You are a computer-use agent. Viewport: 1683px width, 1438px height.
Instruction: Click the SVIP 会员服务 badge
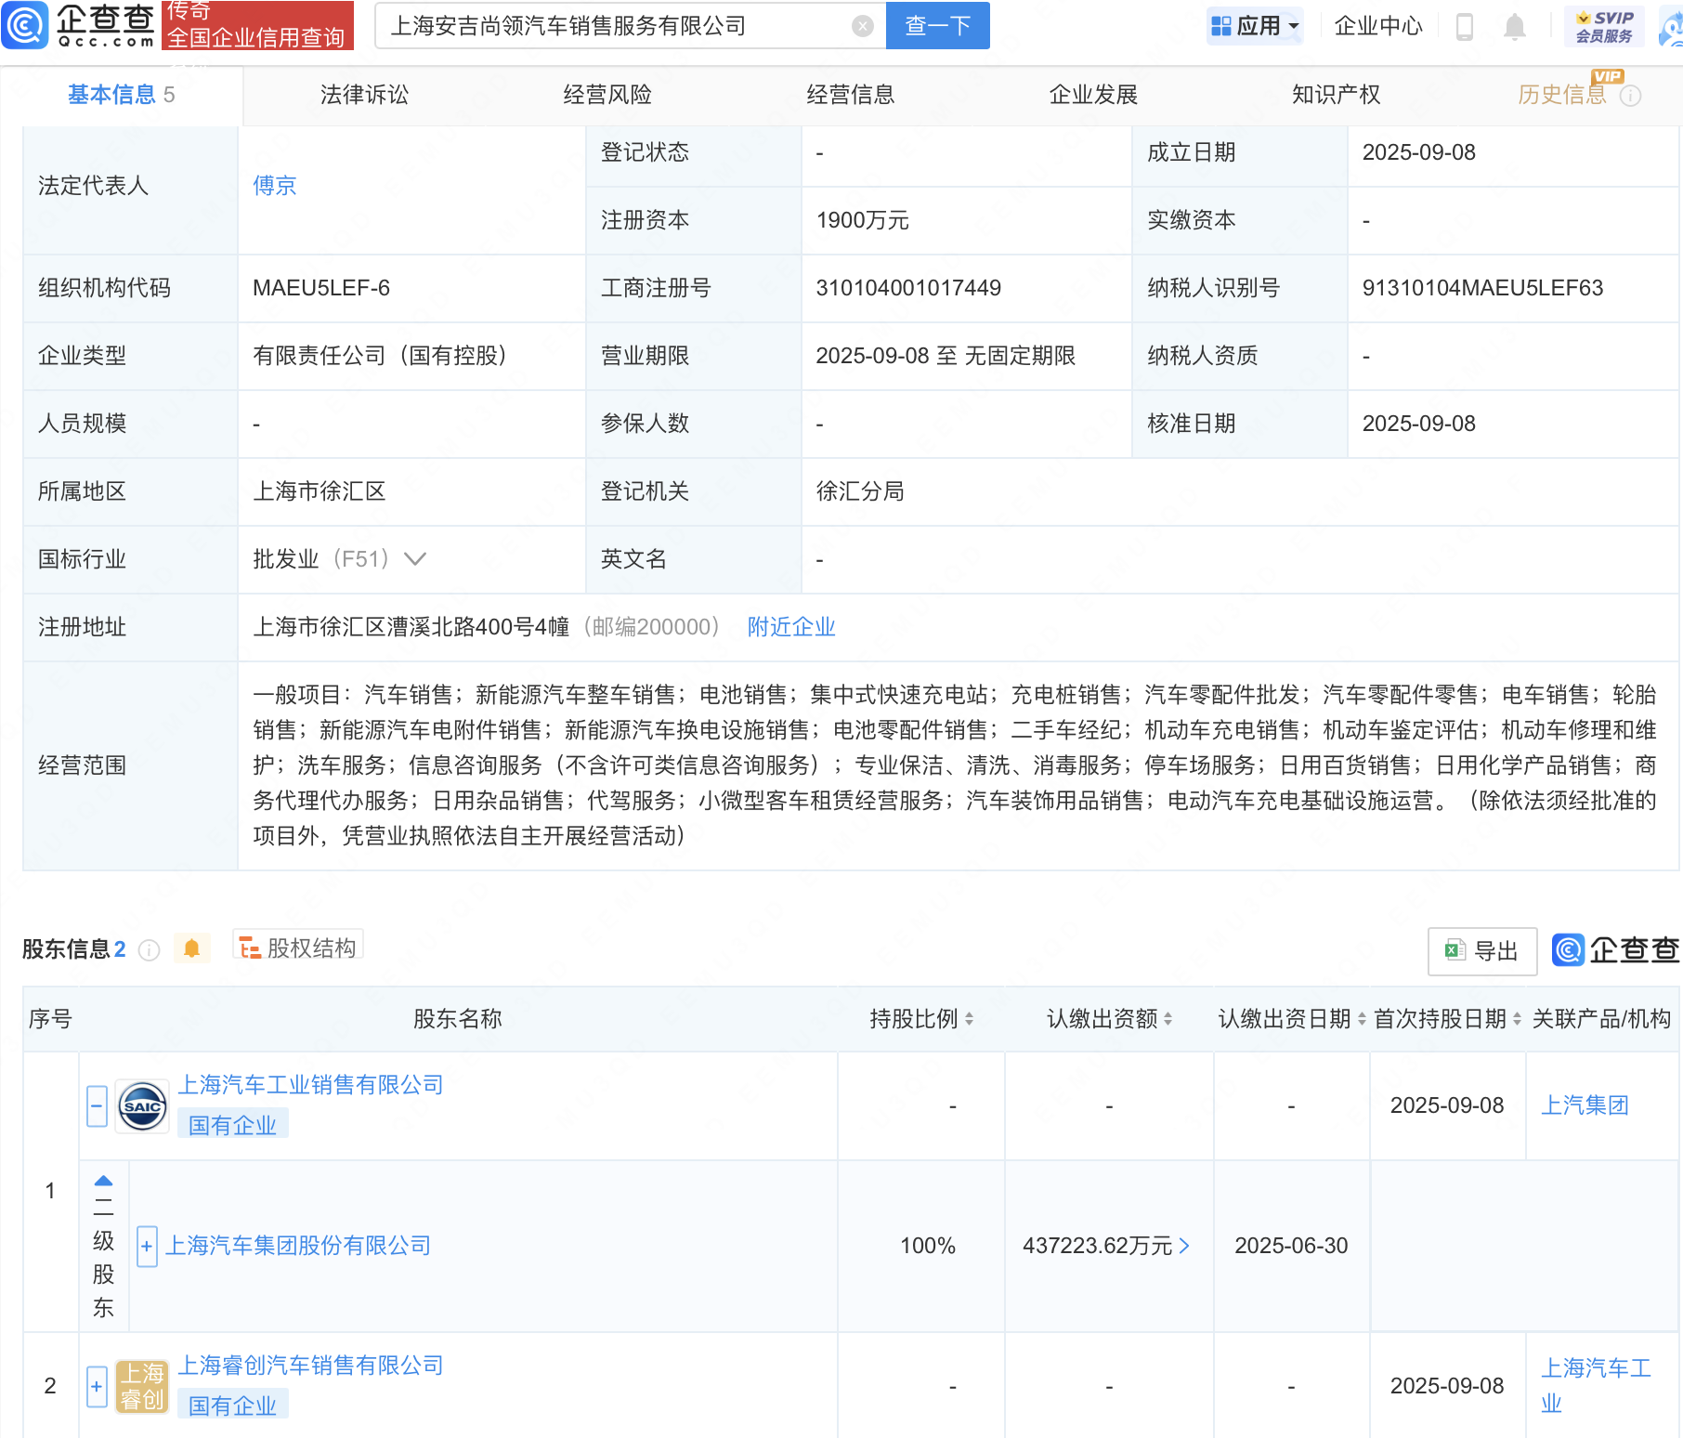point(1602,25)
